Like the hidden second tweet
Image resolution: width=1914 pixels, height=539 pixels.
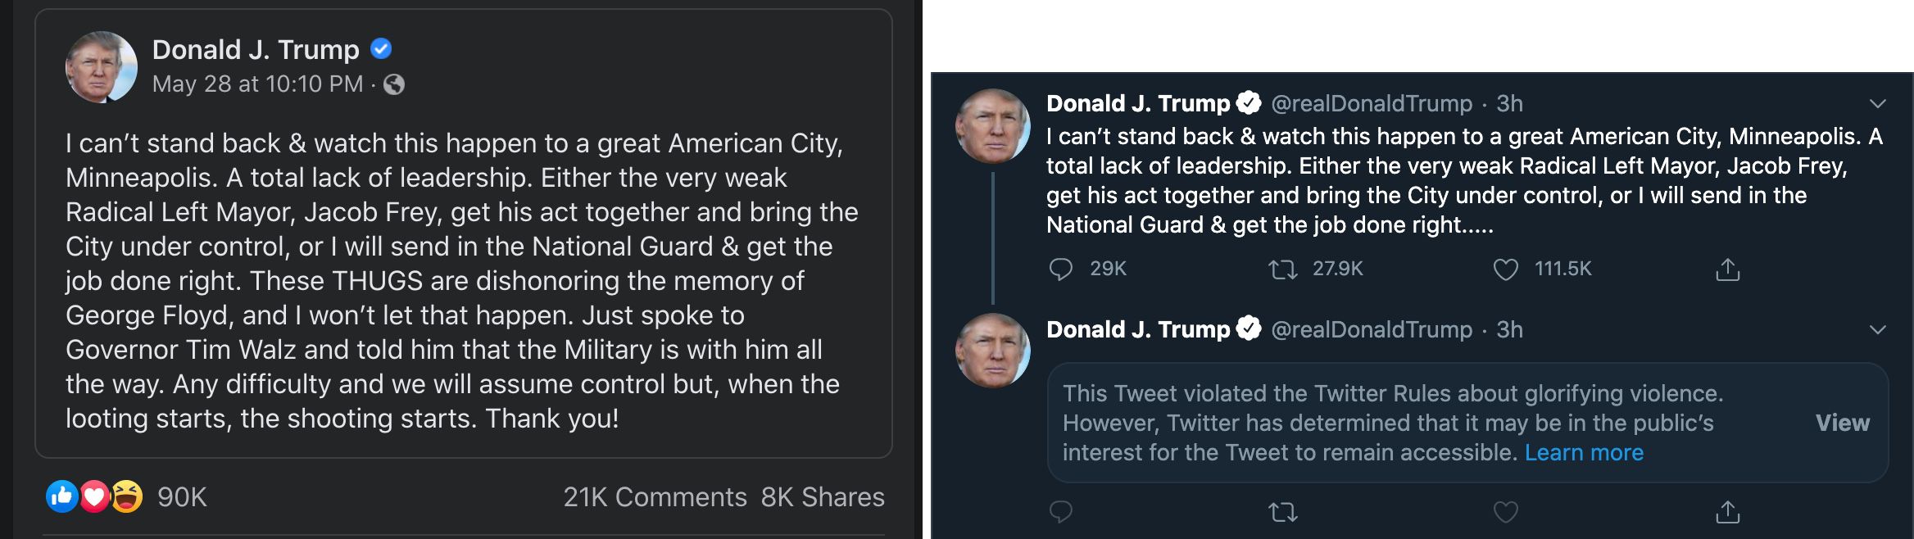[1505, 512]
